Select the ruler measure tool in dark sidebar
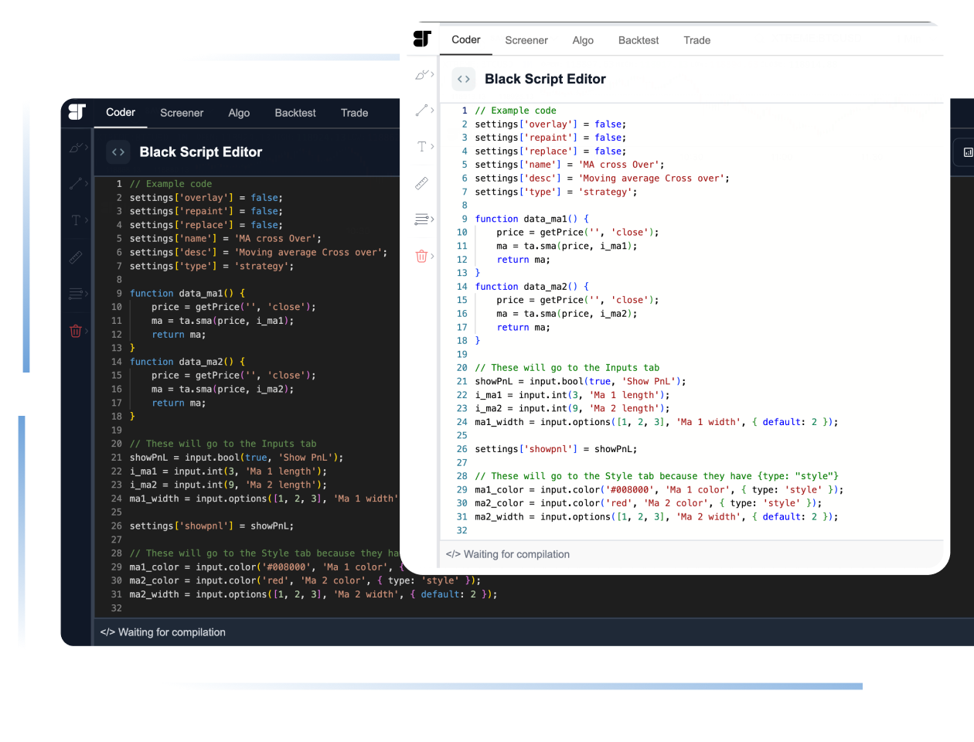The width and height of the screenshot is (974, 742). pyautogui.click(x=76, y=257)
